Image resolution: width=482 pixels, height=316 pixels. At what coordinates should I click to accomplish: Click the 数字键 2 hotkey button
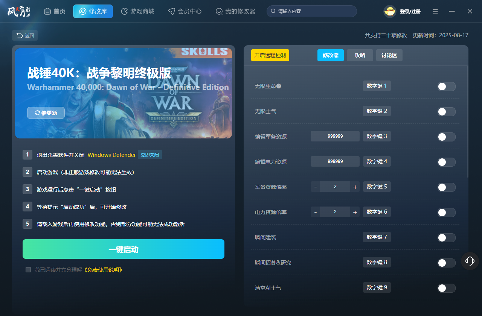pos(377,111)
